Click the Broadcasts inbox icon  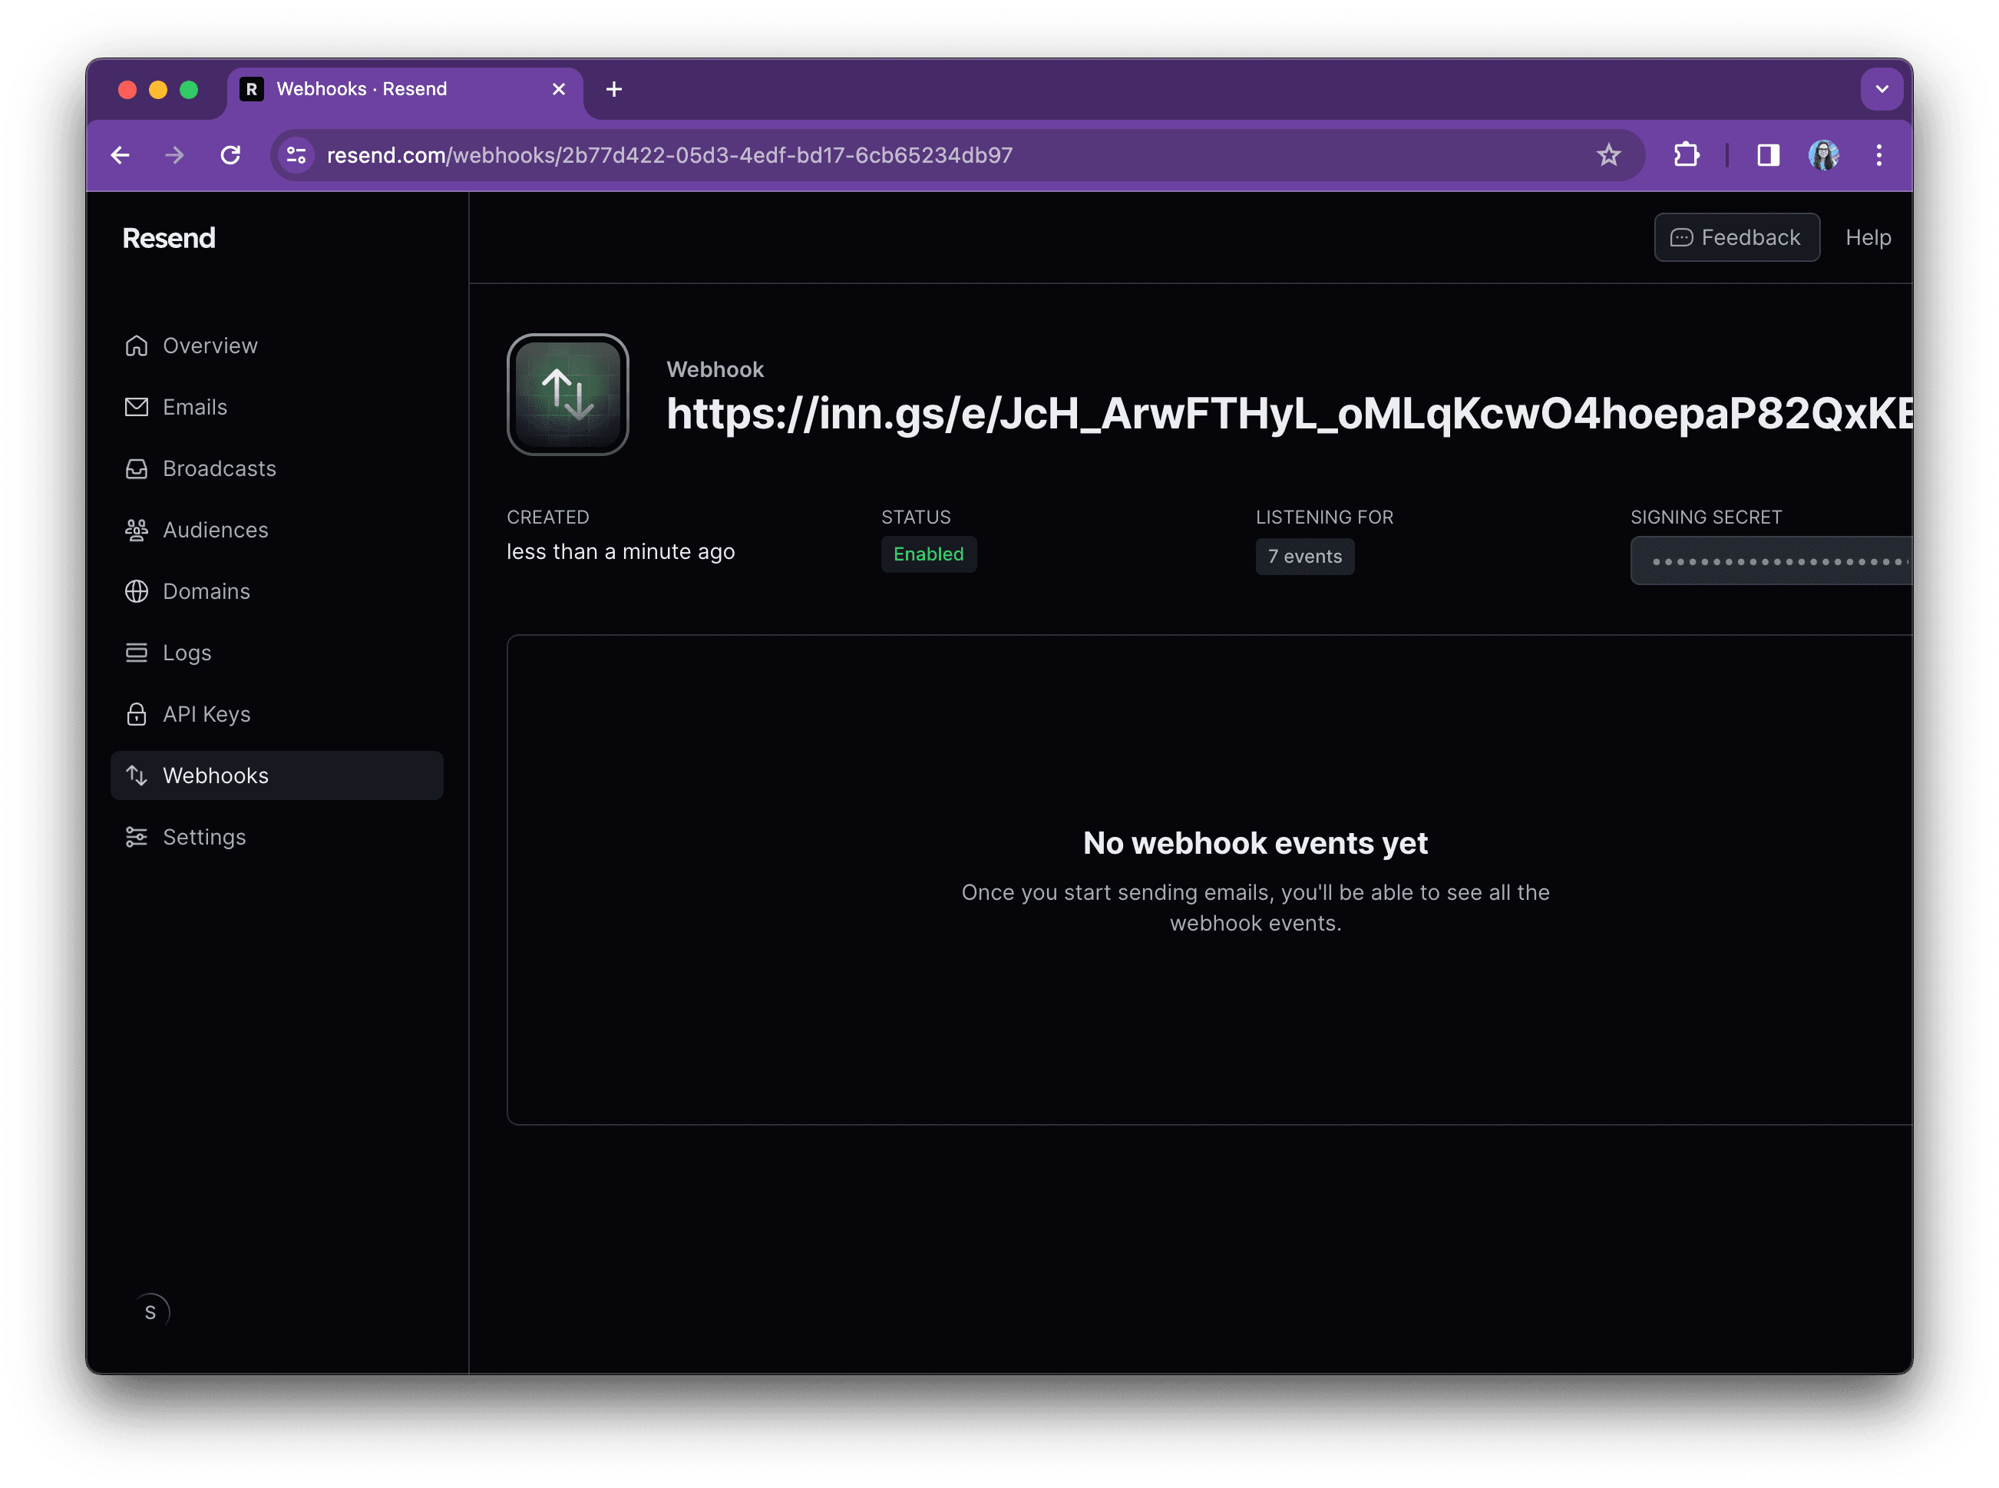pyautogui.click(x=137, y=468)
